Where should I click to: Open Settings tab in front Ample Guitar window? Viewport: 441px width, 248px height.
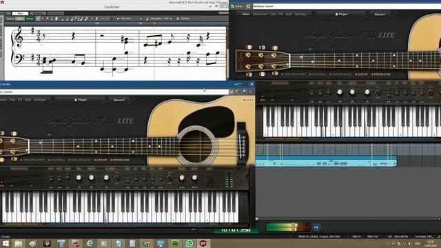pyautogui.click(x=40, y=100)
